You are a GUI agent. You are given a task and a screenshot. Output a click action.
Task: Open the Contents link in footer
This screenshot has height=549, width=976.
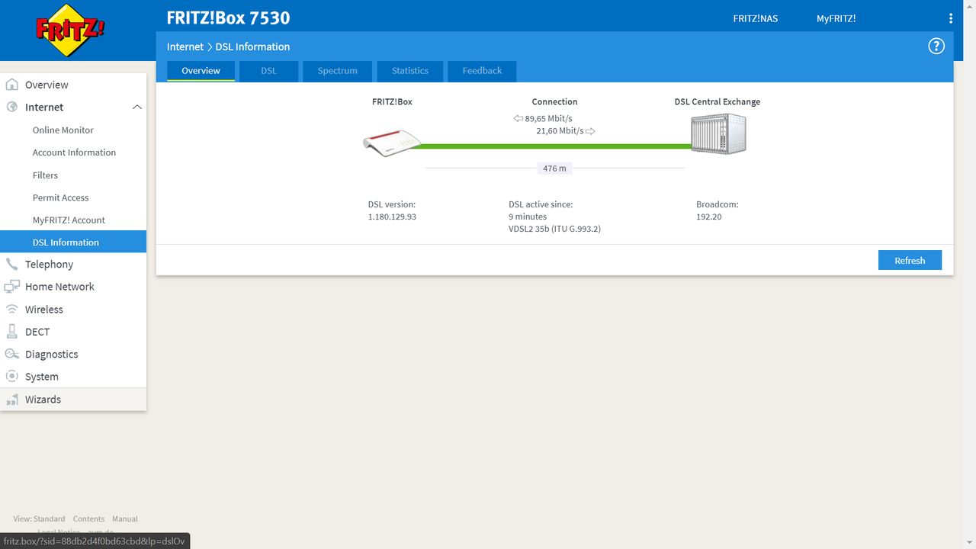tap(88, 518)
